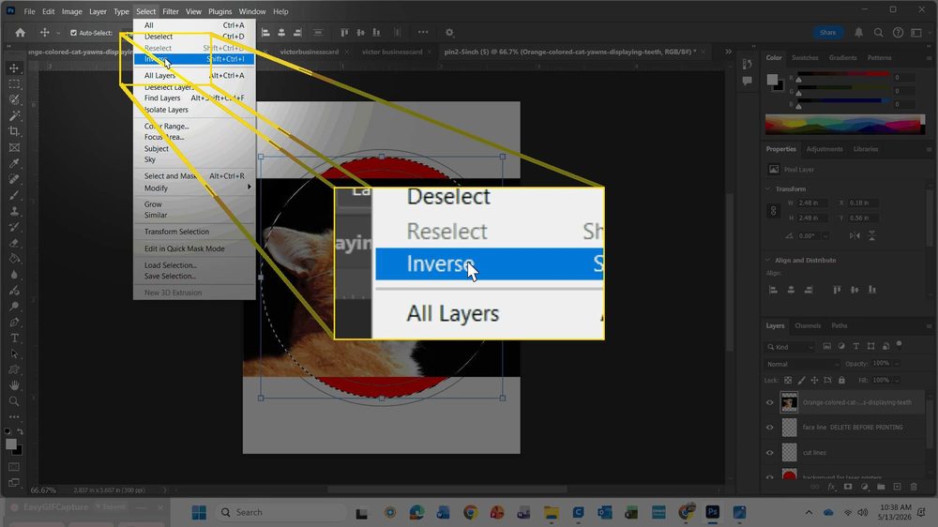Screen dimensions: 938x527
Task: Select the Zoom tool
Action: [x=14, y=401]
